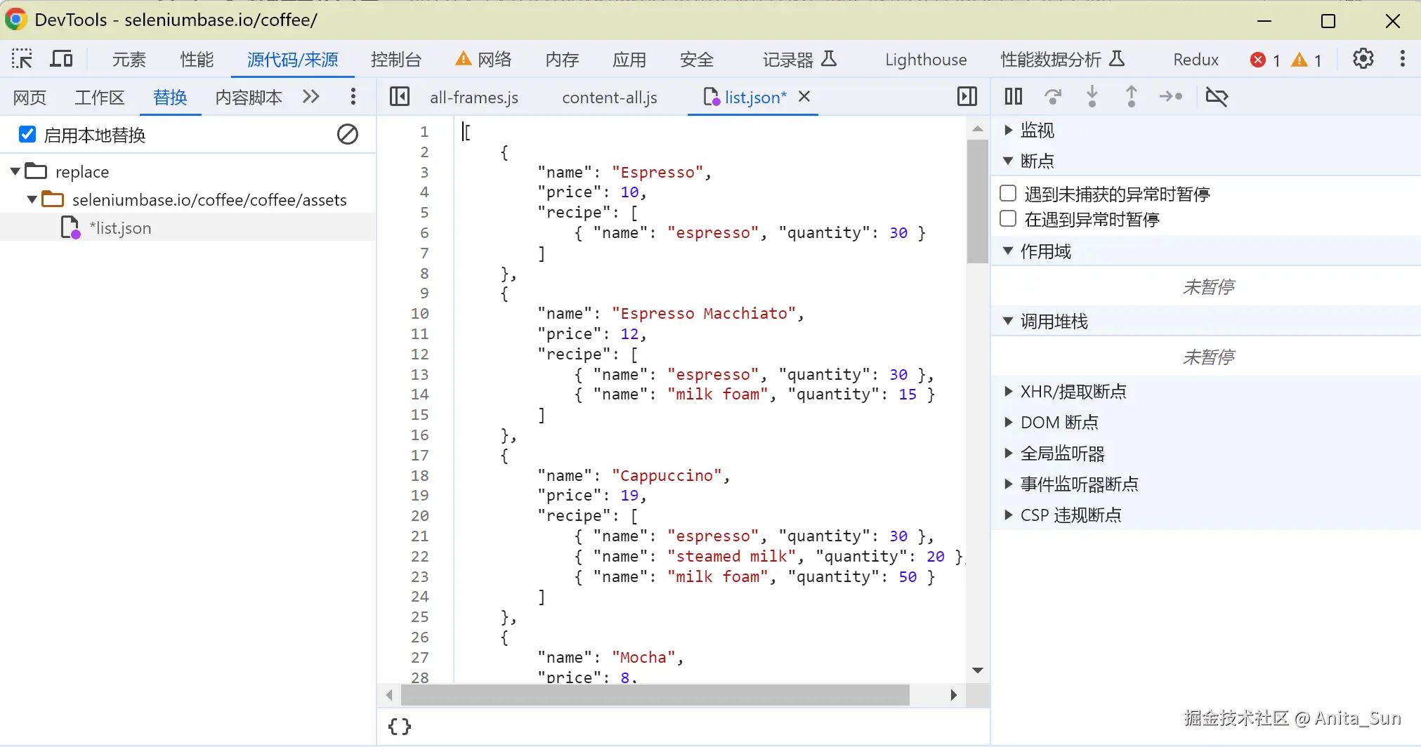Screen dimensions: 1421x747
Task: Click the yellow warning count badge
Action: [1307, 60]
